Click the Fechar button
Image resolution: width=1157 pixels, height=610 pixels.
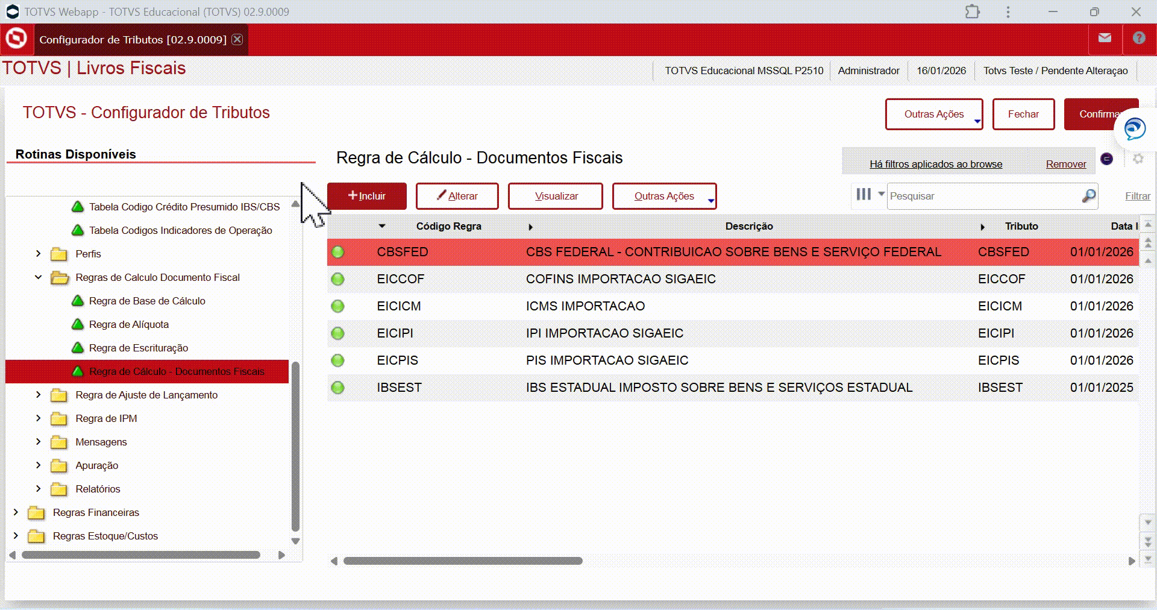(x=1023, y=114)
